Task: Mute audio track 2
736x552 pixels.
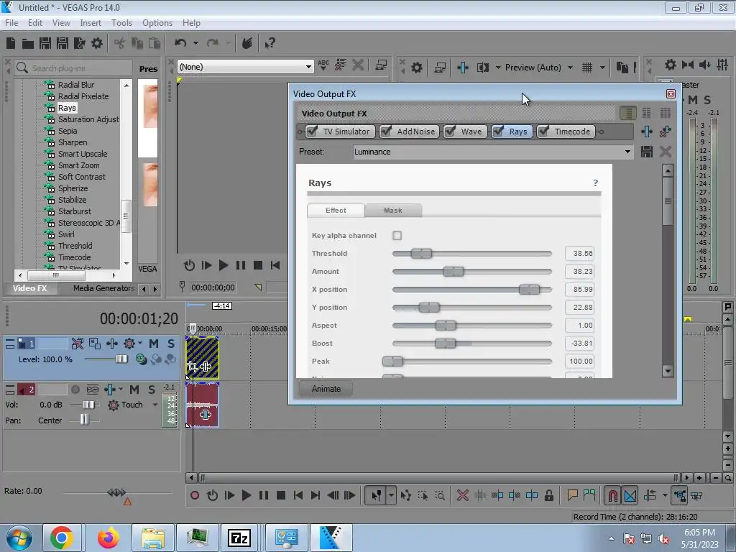Action: (134, 389)
